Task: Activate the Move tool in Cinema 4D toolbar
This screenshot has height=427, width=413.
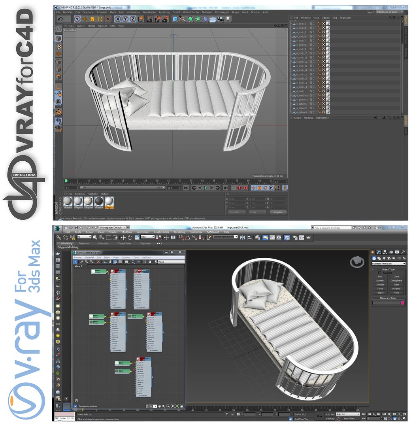Action: click(x=85, y=19)
